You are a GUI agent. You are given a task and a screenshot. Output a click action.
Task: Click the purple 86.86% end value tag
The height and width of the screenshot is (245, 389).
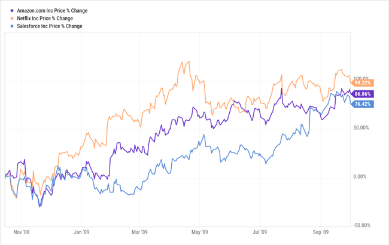click(363, 94)
